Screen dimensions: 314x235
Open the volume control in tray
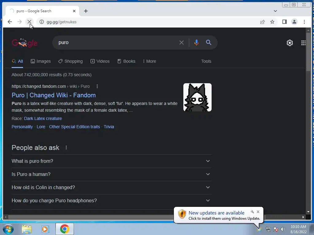coord(283,229)
